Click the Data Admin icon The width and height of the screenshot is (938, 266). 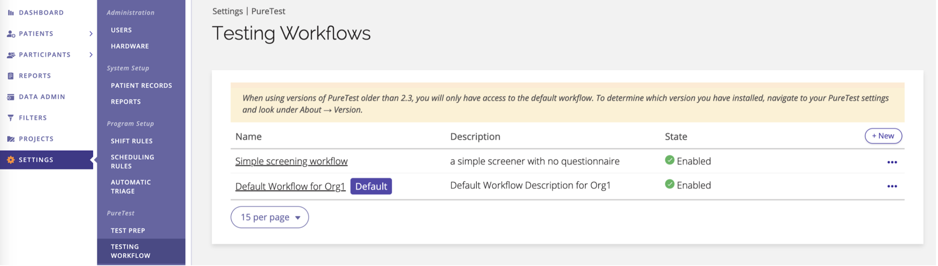[11, 96]
